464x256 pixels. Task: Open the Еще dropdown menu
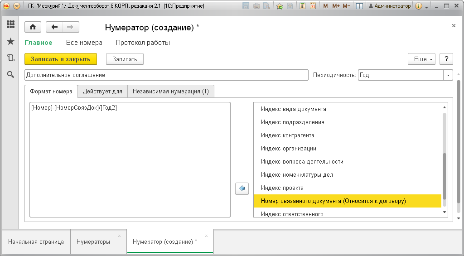pos(422,59)
